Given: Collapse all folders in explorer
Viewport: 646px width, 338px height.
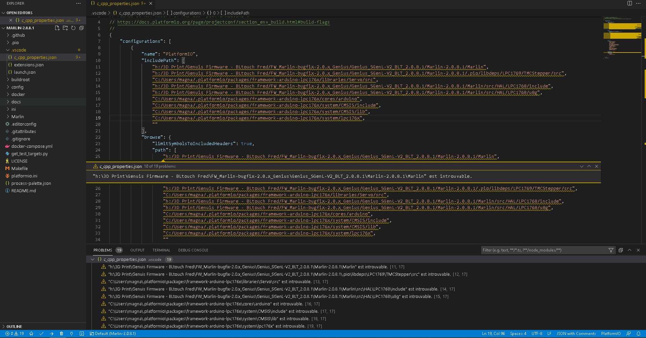Looking at the screenshot, I should 81,28.
